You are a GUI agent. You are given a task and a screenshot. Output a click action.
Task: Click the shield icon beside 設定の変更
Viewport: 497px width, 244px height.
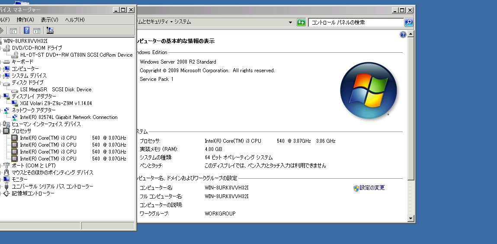(x=356, y=189)
